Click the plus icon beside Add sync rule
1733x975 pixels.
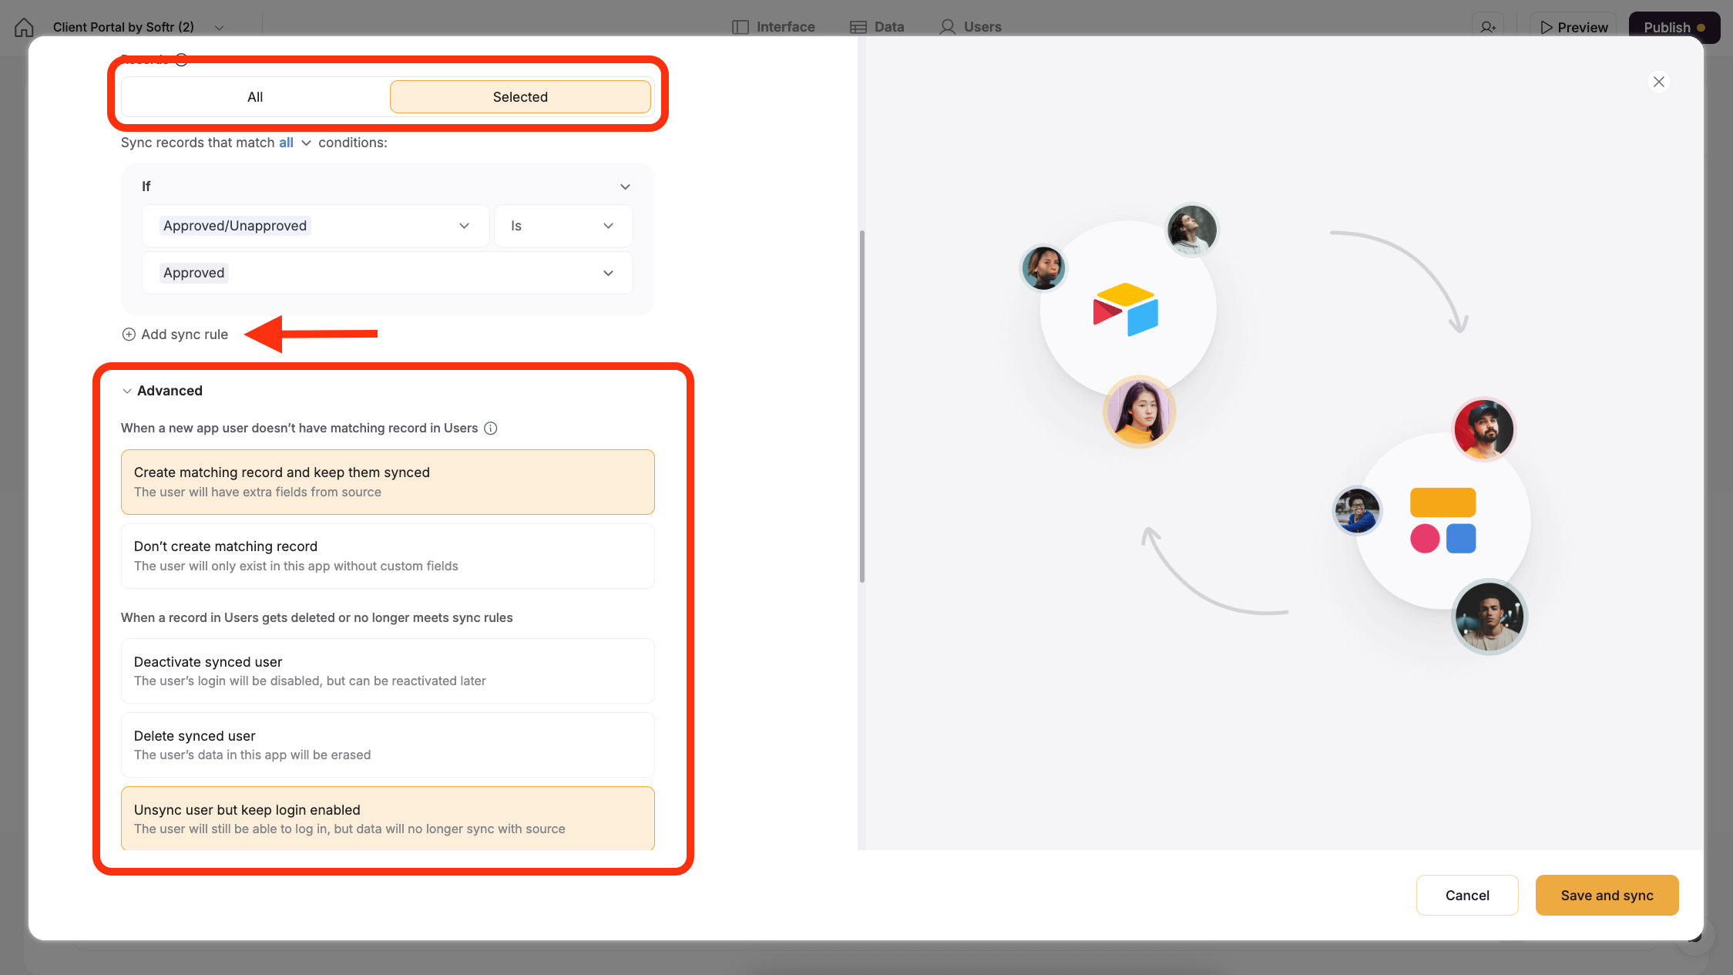pos(129,335)
